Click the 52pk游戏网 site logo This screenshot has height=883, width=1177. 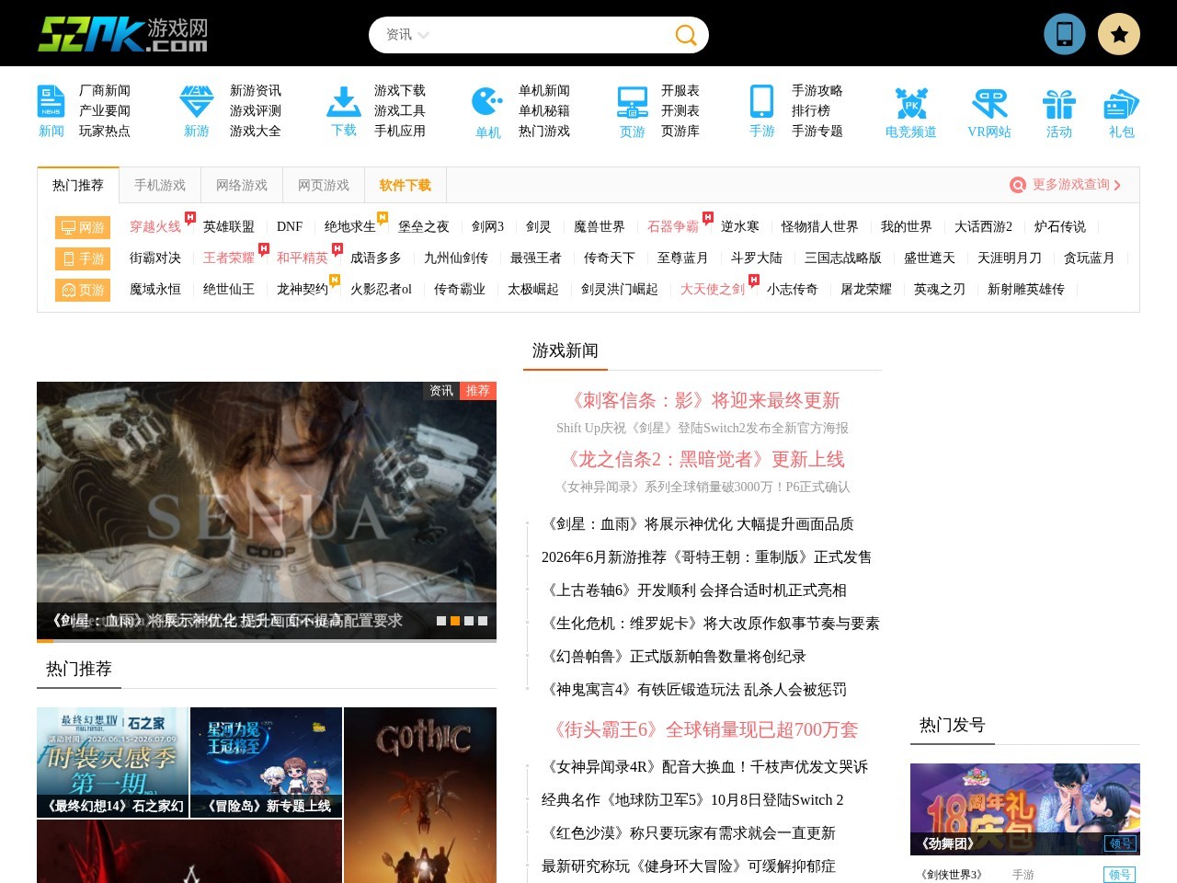point(122,34)
